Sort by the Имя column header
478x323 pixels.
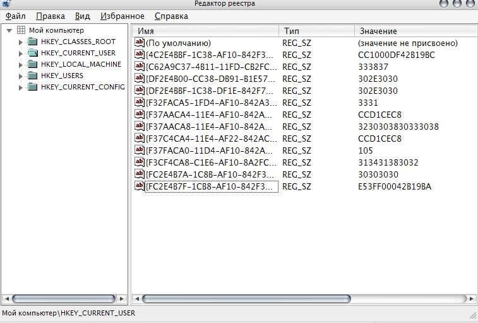[206, 31]
